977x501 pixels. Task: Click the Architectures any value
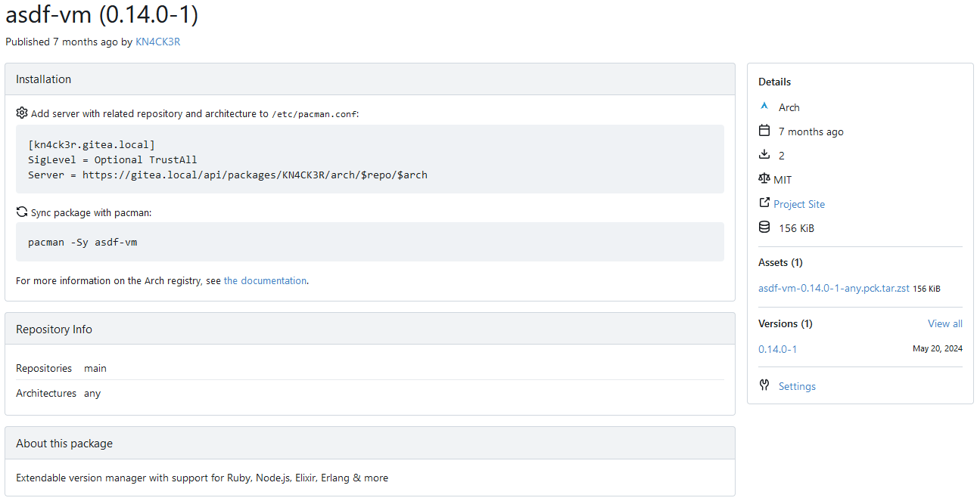92,393
